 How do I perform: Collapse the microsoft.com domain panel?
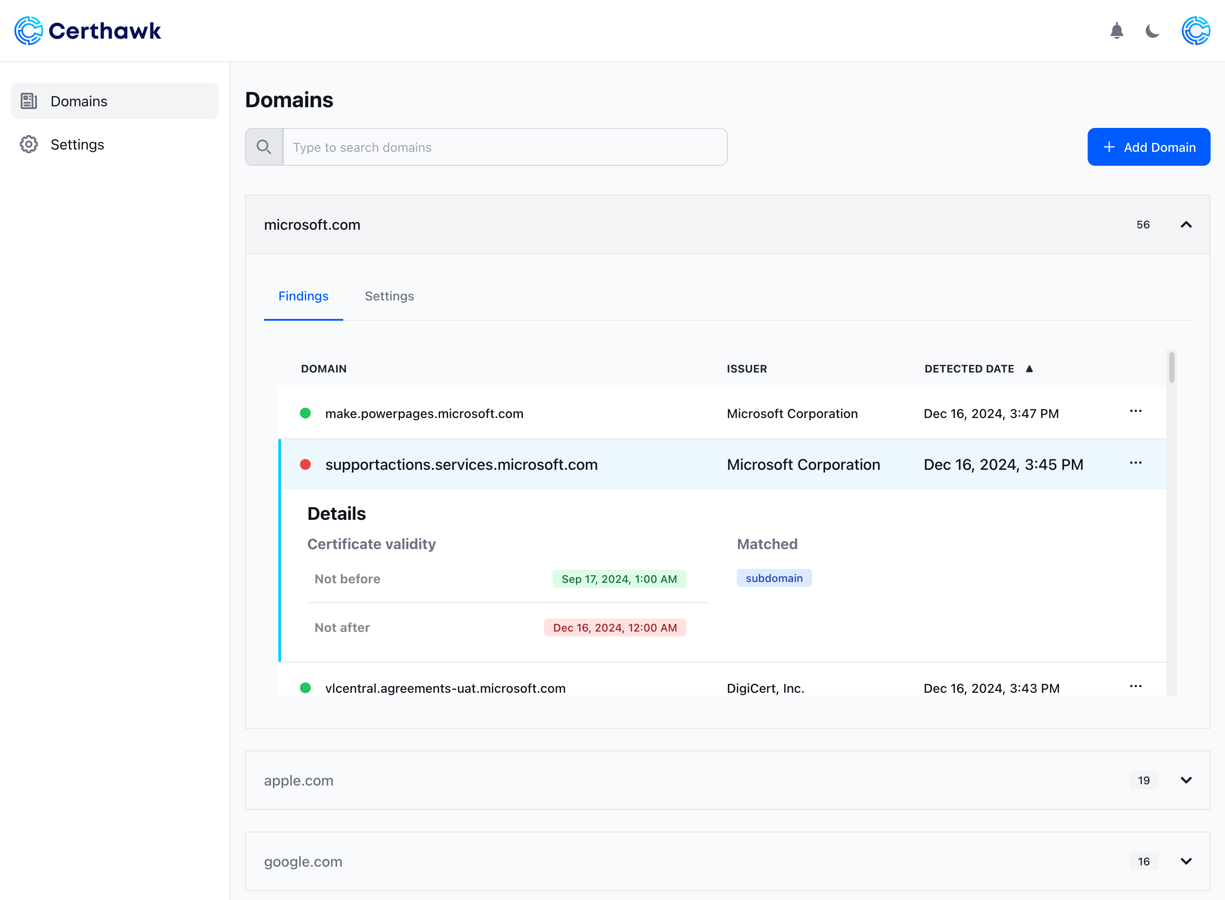pyautogui.click(x=1186, y=225)
